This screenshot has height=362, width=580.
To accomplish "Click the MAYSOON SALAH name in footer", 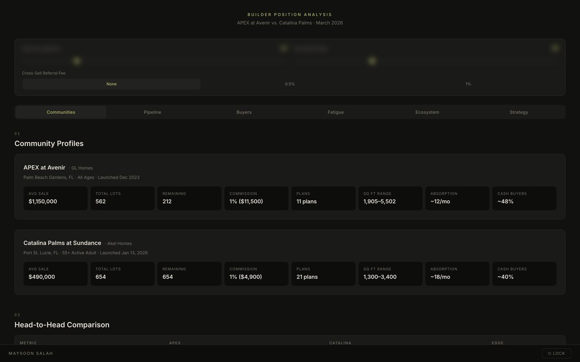I will click(x=31, y=353).
